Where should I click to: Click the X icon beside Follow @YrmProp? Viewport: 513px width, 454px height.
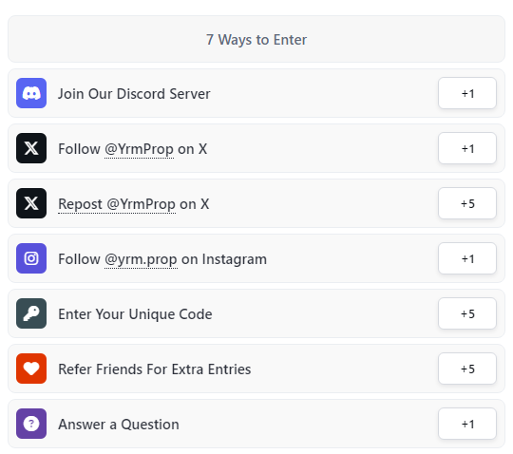(31, 148)
